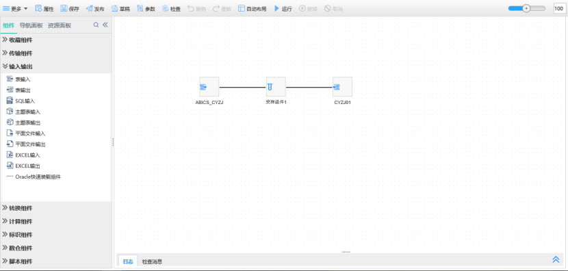Select the 采样组件1 sampling node
Screen dimensions: 568x271
coord(276,87)
